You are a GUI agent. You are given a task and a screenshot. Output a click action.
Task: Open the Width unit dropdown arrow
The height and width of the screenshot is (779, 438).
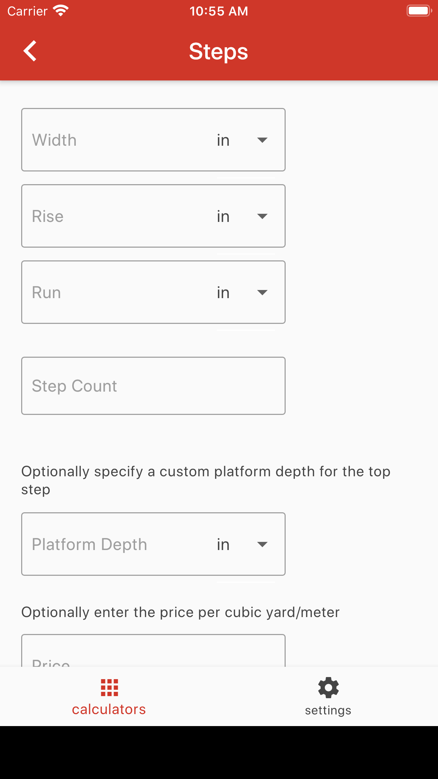[x=262, y=140]
